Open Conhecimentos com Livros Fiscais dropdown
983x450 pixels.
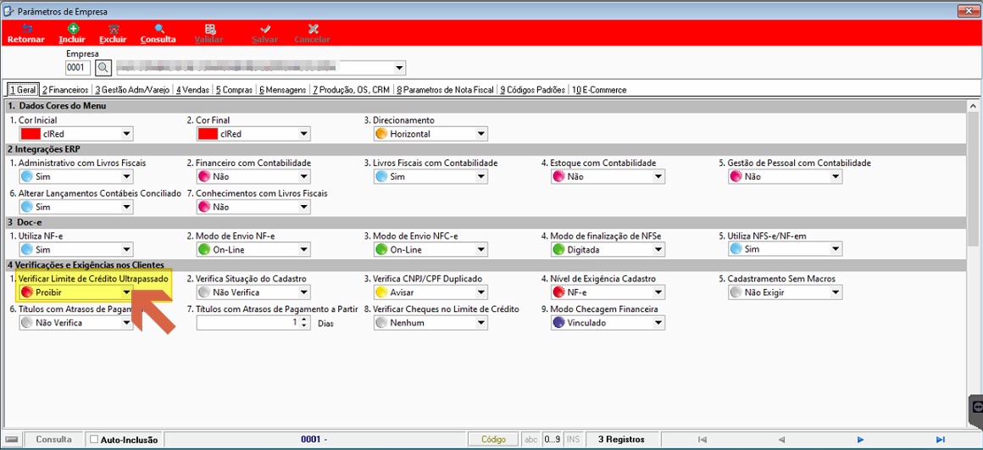[x=303, y=206]
